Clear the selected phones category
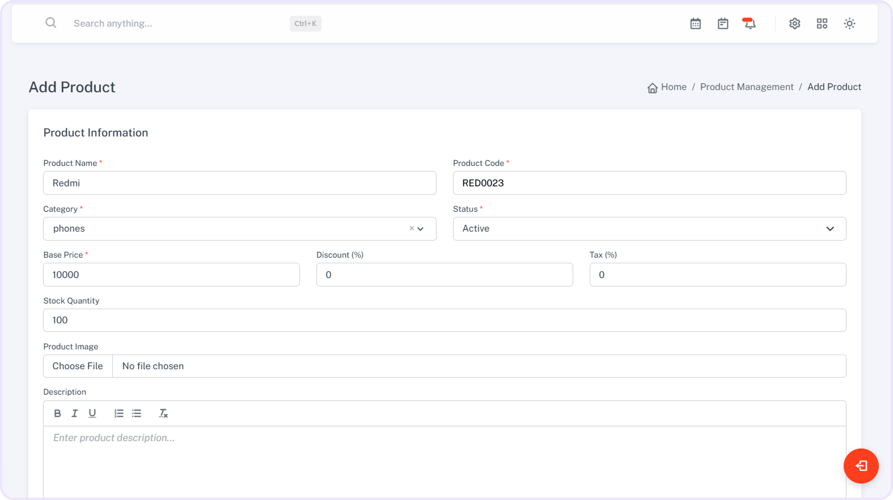This screenshot has width=893, height=500. point(411,228)
